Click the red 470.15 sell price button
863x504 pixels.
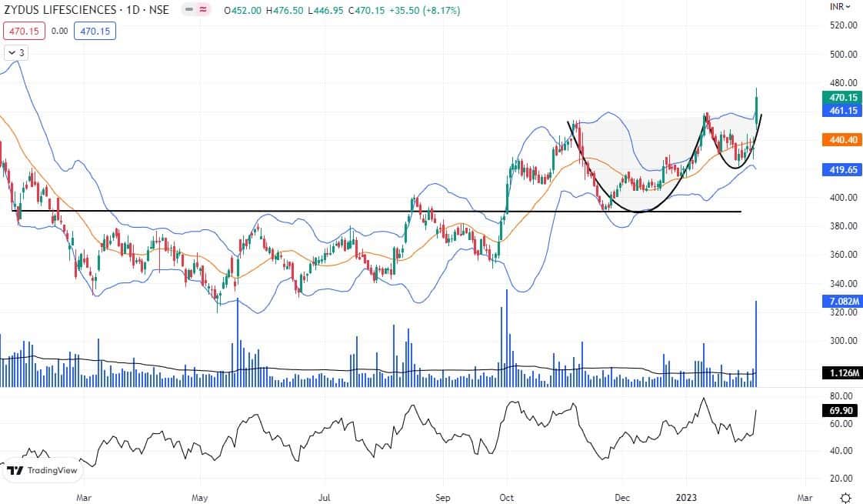[25, 31]
